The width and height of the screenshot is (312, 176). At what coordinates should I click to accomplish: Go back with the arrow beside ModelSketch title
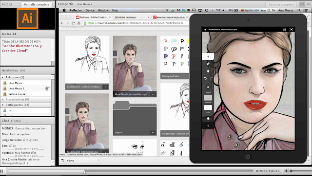pyautogui.click(x=205, y=30)
